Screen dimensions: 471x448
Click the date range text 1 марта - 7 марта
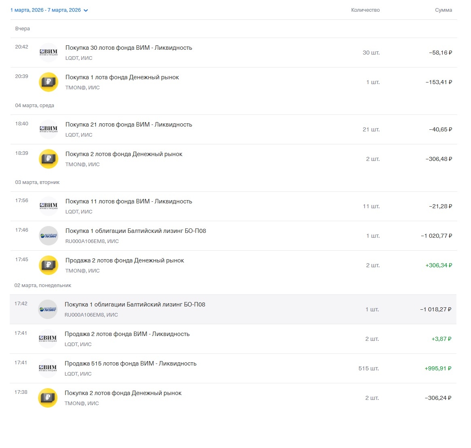pos(46,10)
